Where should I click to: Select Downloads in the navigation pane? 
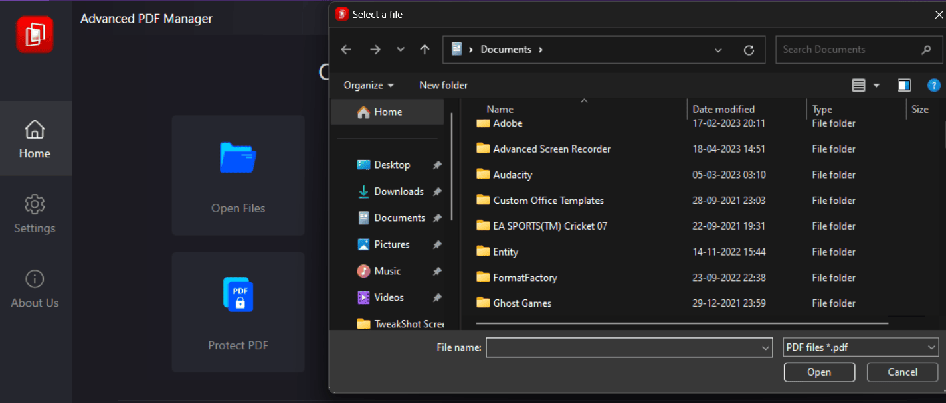point(399,191)
